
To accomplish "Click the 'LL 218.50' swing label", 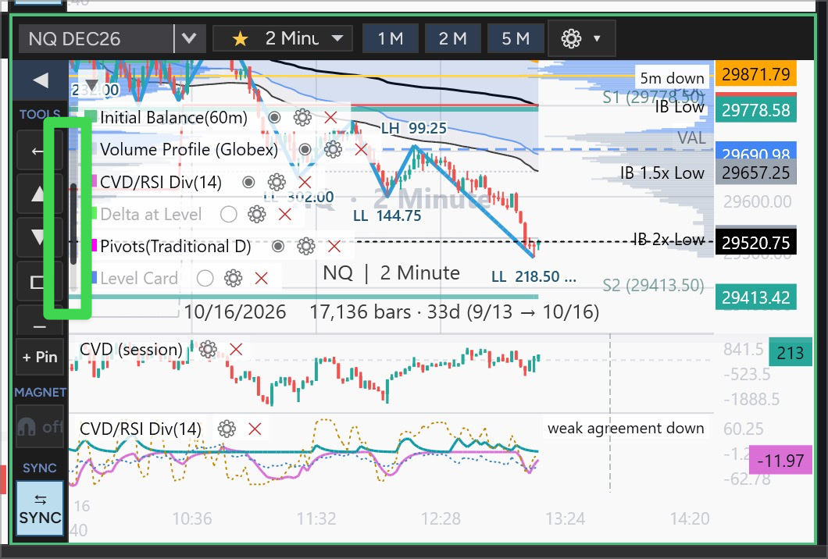I will (534, 276).
